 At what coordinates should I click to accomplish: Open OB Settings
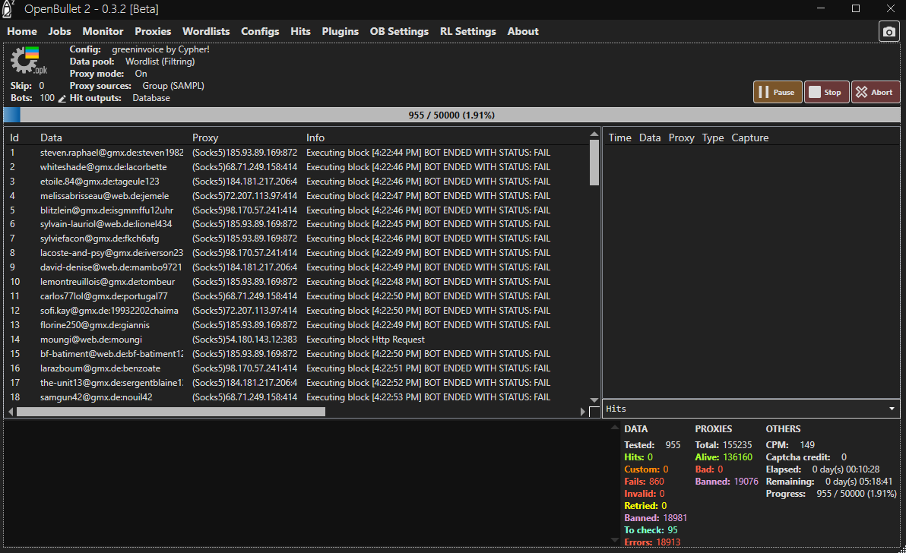(x=399, y=31)
